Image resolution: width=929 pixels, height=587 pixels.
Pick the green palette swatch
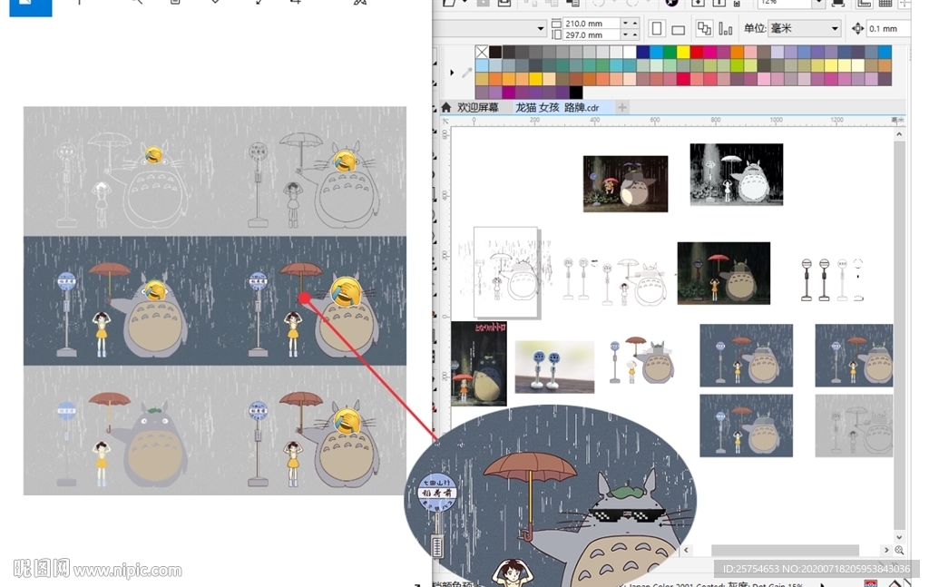click(x=670, y=52)
